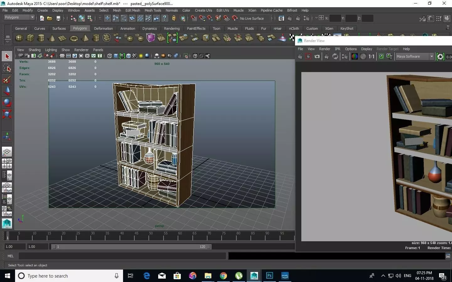This screenshot has width=452, height=282.
Task: Display alpha channel in Render View
Action: point(363,56)
